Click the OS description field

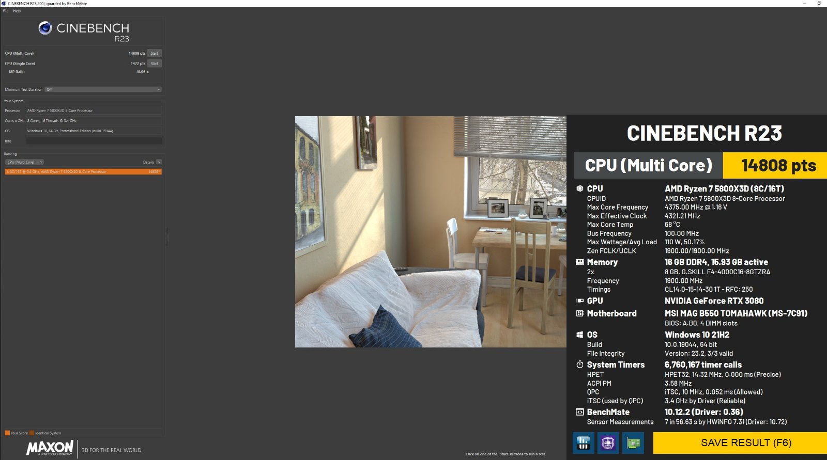click(94, 131)
